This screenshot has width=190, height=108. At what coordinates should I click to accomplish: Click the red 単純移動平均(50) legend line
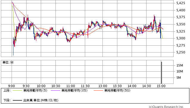click(98, 90)
